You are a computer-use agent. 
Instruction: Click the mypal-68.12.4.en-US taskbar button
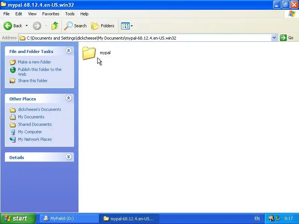[x=129, y=218]
